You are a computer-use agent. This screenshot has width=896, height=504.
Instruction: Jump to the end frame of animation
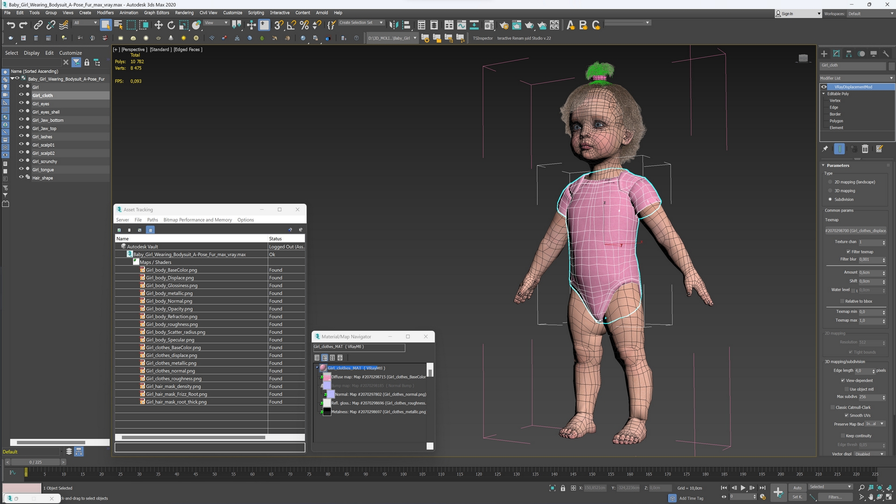coord(763,488)
